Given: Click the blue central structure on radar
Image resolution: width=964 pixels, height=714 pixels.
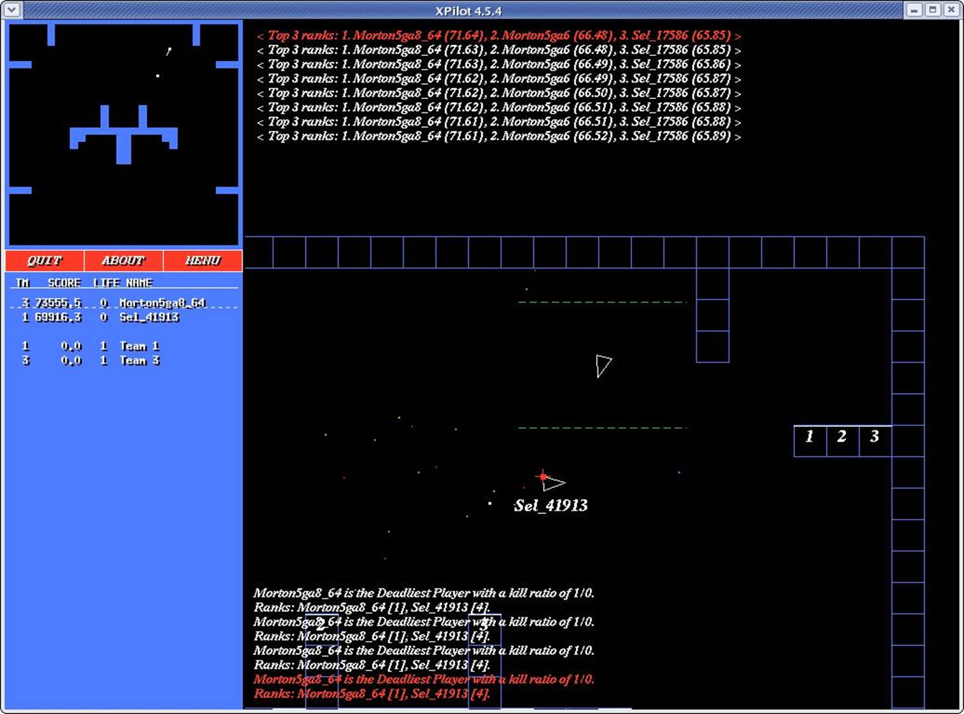Looking at the screenshot, I should 124,136.
